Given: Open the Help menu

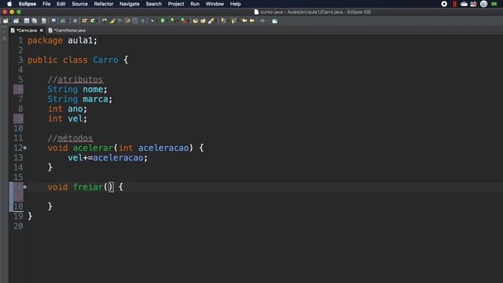Looking at the screenshot, I should pos(235,4).
